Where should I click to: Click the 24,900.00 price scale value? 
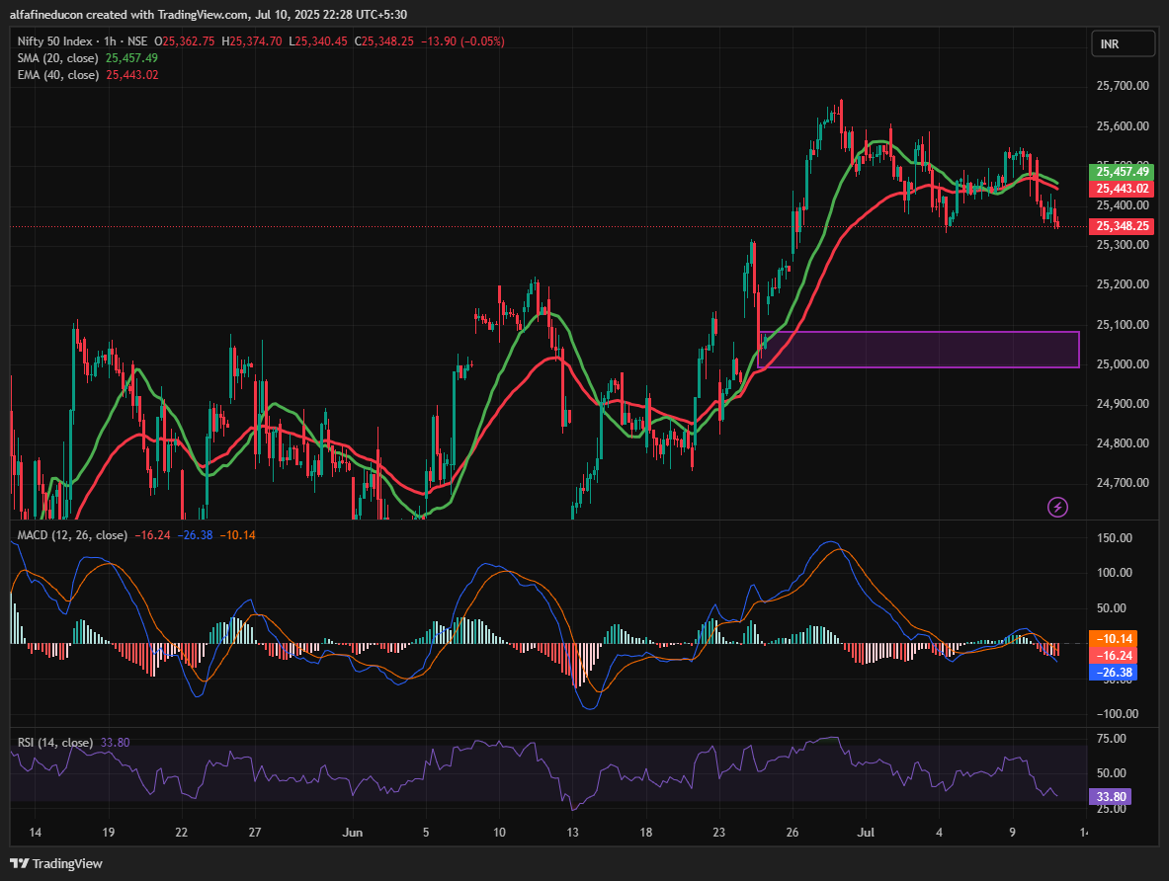point(1122,403)
